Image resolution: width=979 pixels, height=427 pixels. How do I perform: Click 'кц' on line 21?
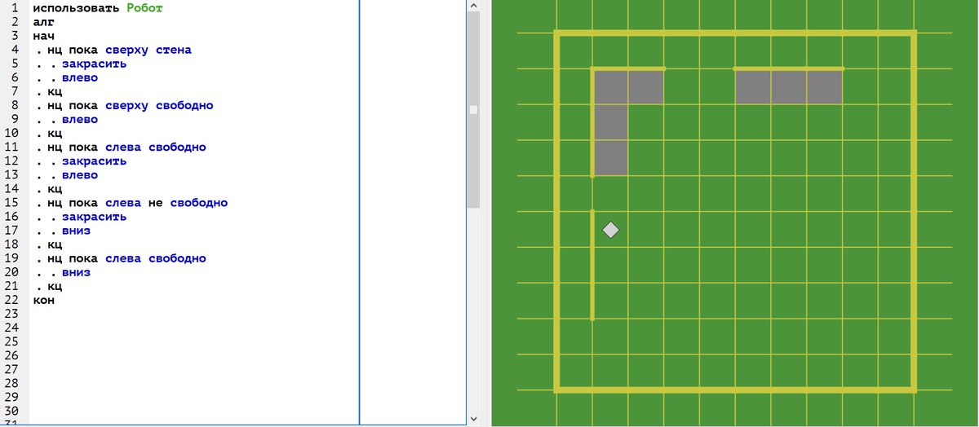pos(55,287)
